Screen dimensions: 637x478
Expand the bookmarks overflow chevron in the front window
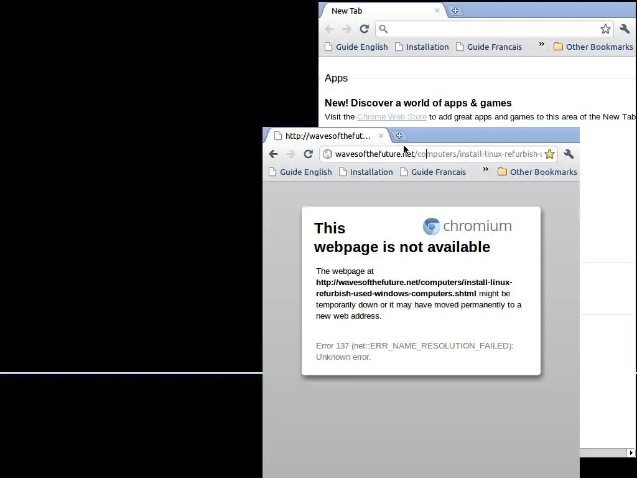[485, 169]
